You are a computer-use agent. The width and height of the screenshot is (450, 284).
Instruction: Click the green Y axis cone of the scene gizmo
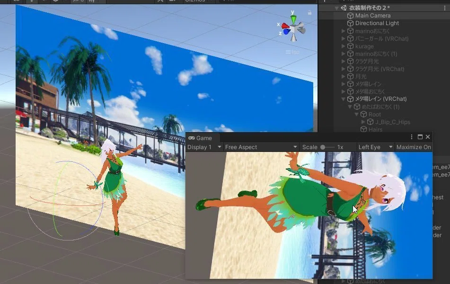[x=293, y=19]
